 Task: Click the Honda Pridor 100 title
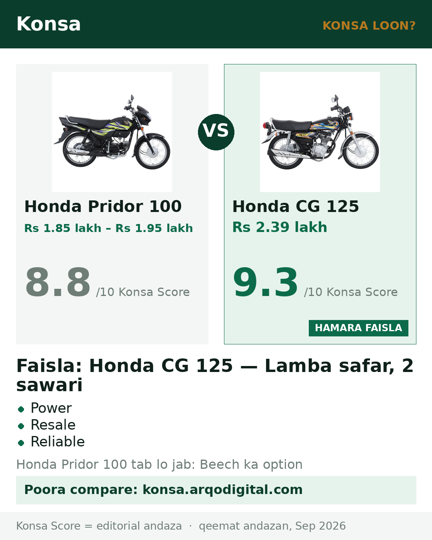coord(103,206)
